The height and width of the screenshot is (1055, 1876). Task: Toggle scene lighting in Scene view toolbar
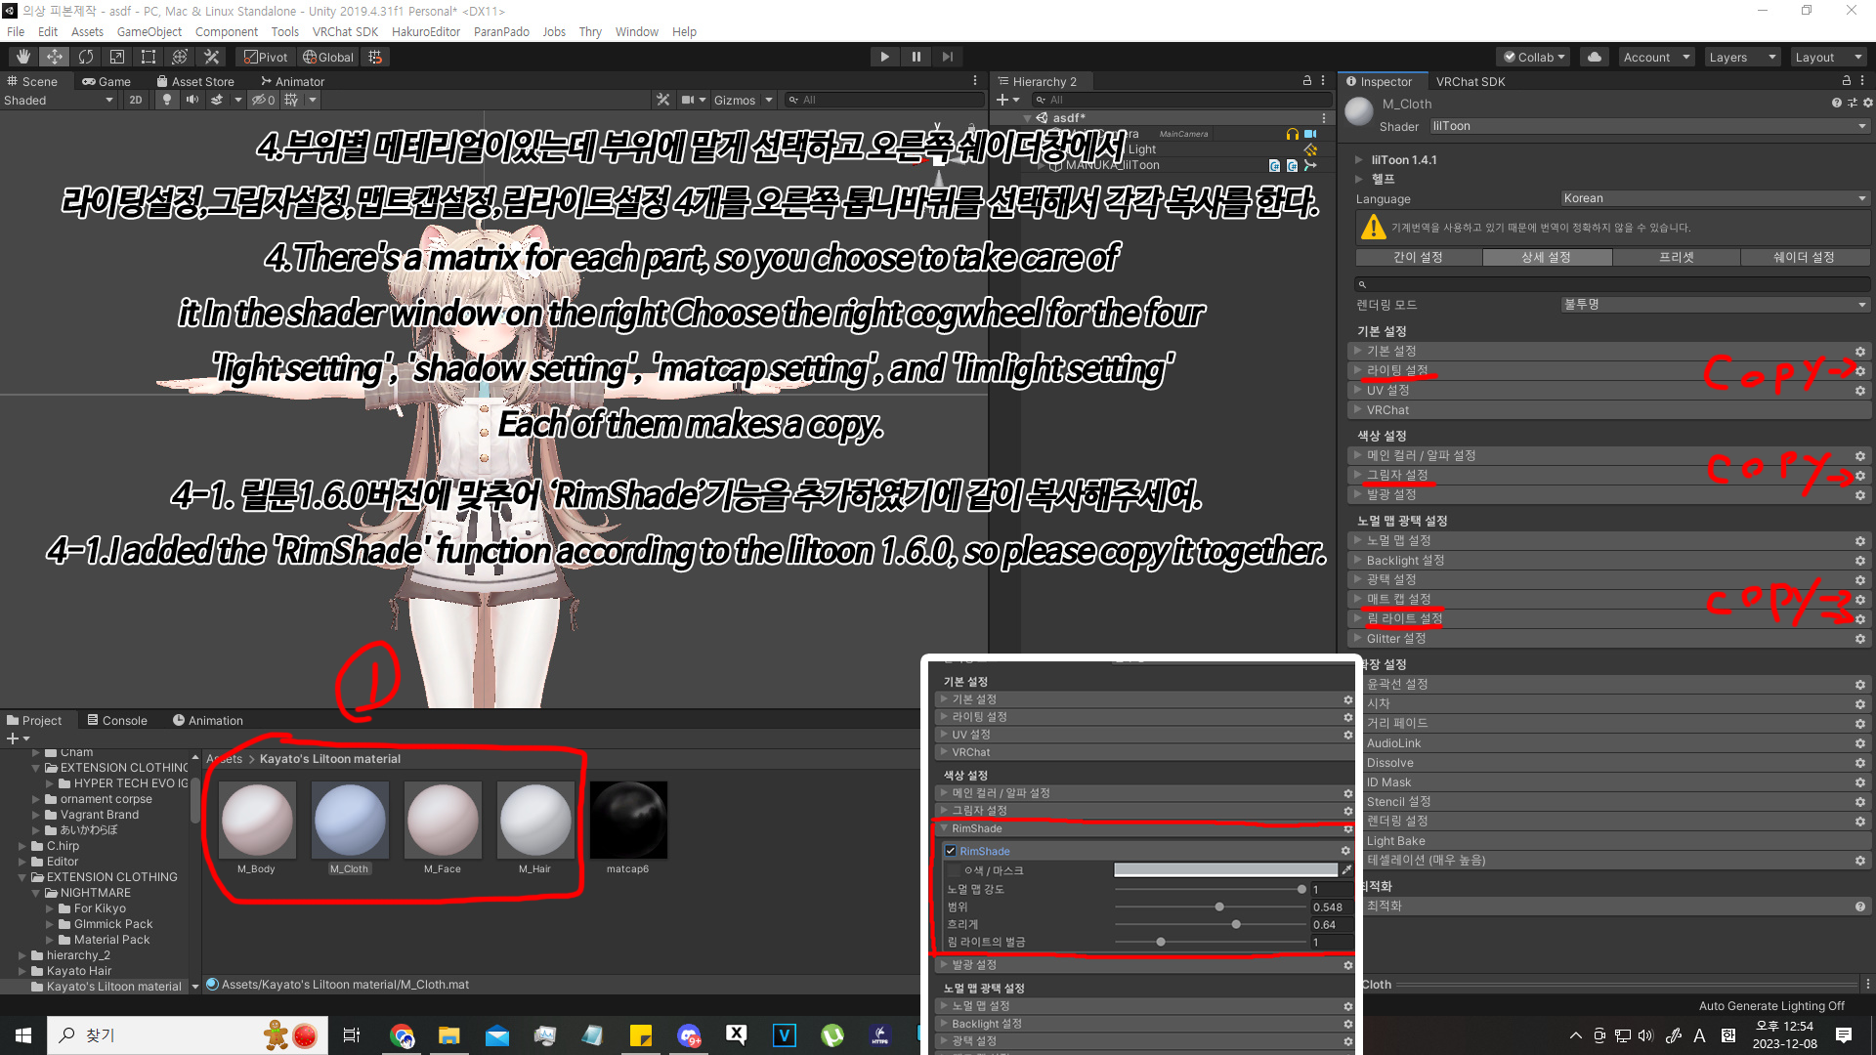click(x=166, y=99)
